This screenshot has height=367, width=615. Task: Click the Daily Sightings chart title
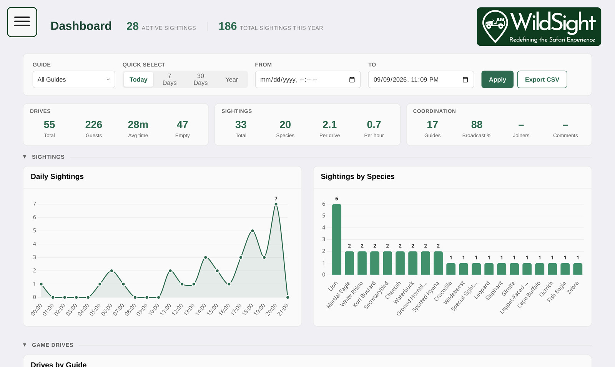click(x=57, y=176)
